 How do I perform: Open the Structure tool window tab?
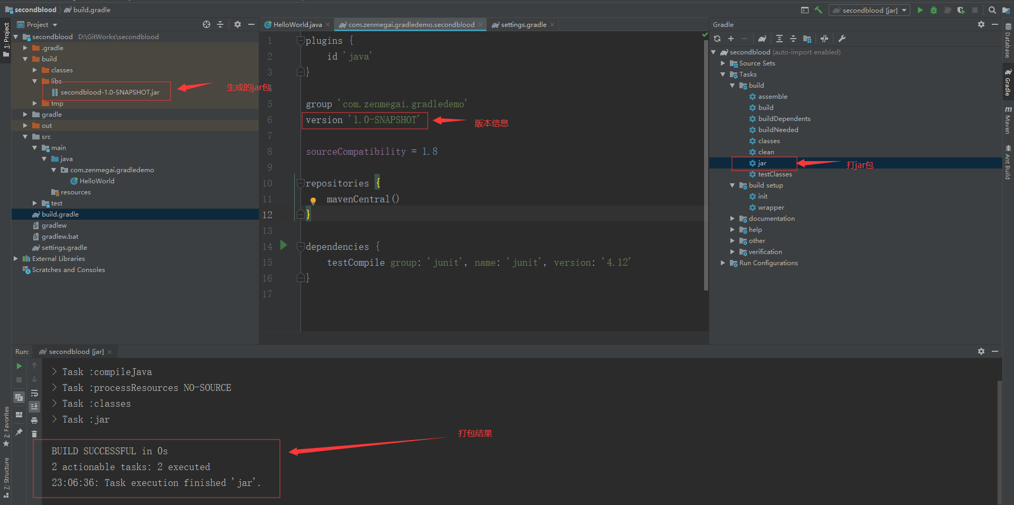tap(6, 478)
